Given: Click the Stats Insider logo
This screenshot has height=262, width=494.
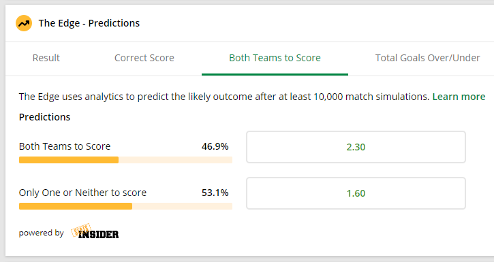Looking at the screenshot, I should pyautogui.click(x=95, y=231).
